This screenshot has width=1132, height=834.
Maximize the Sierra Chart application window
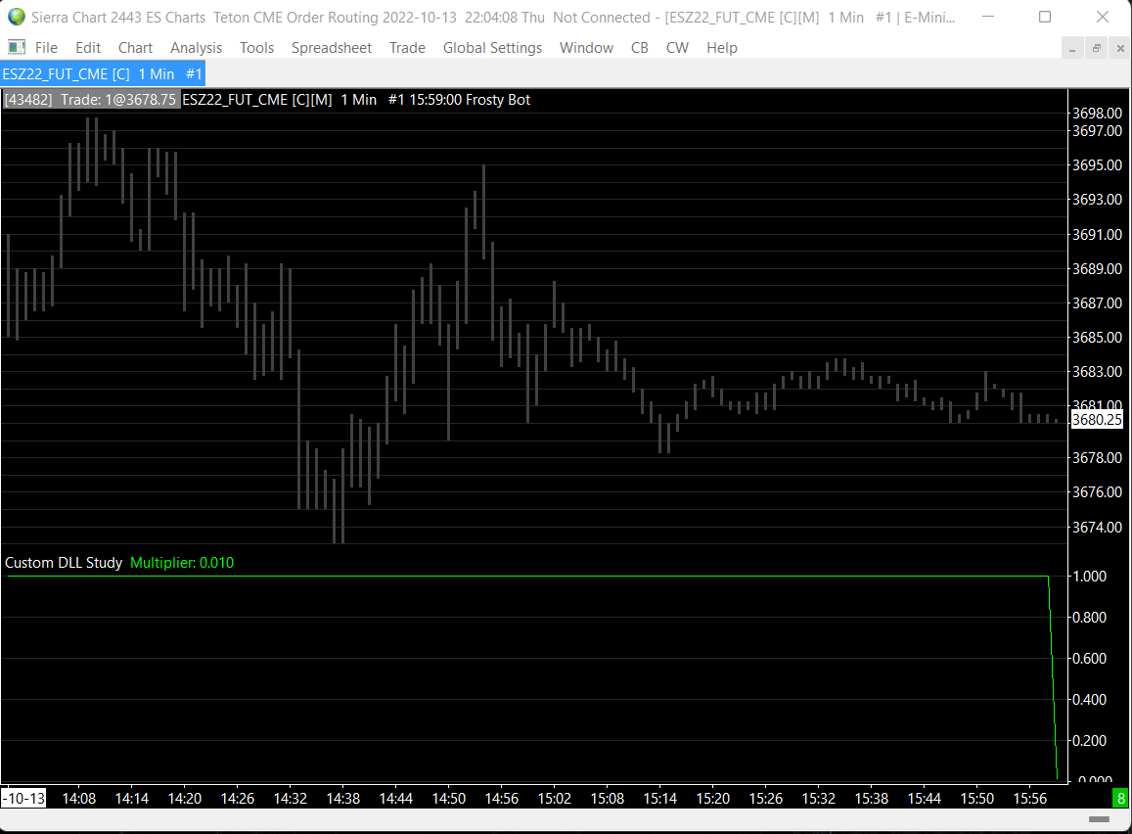(x=1045, y=17)
